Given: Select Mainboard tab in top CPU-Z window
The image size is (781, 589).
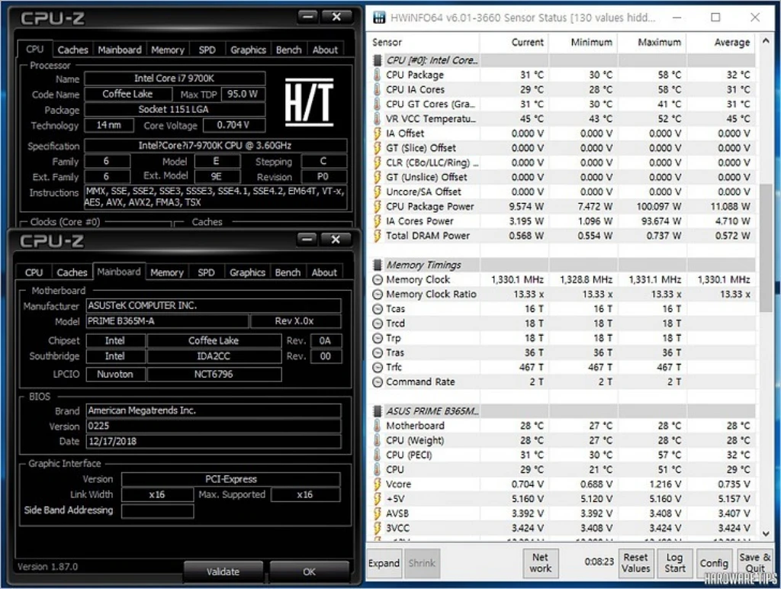Looking at the screenshot, I should [x=120, y=50].
